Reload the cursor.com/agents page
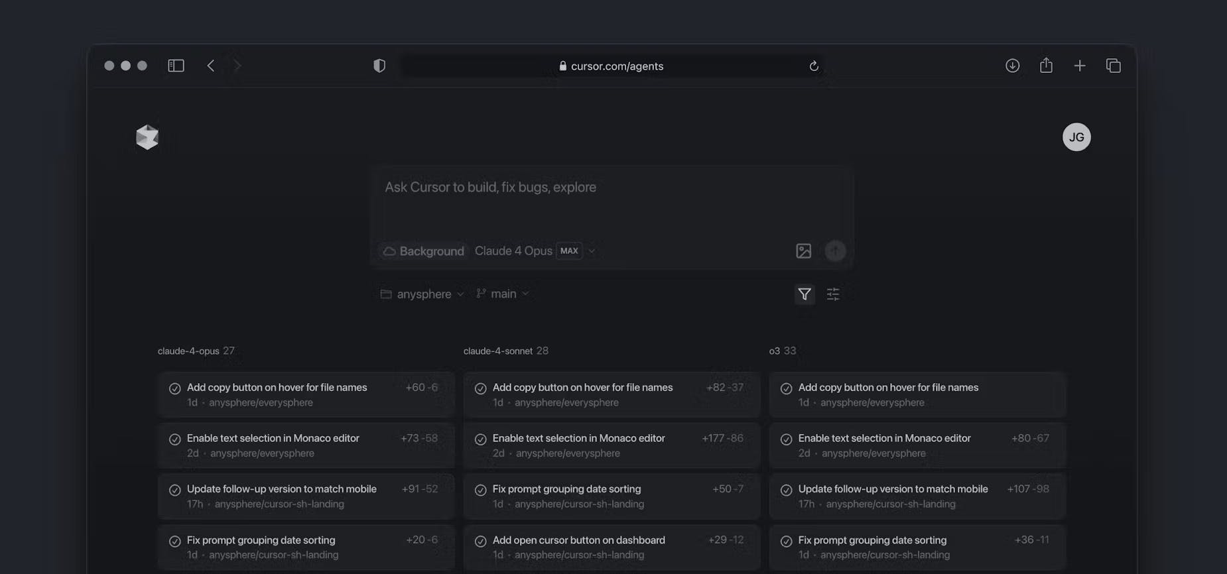 (814, 66)
